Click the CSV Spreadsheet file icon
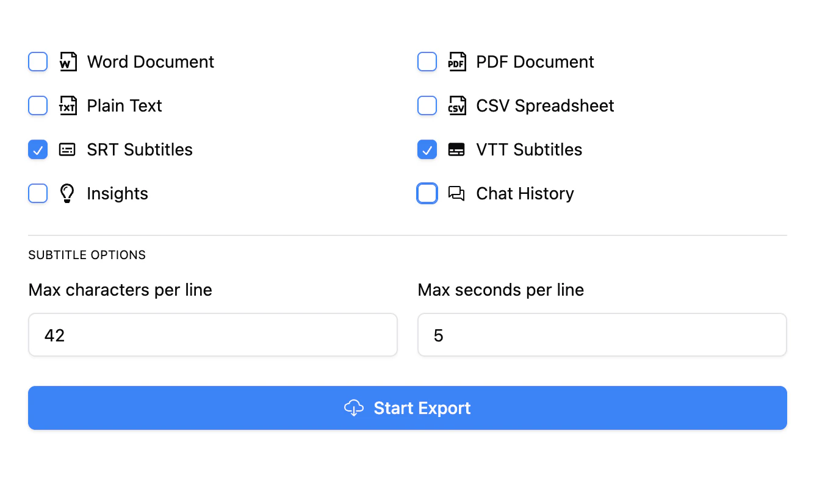 pyautogui.click(x=456, y=105)
